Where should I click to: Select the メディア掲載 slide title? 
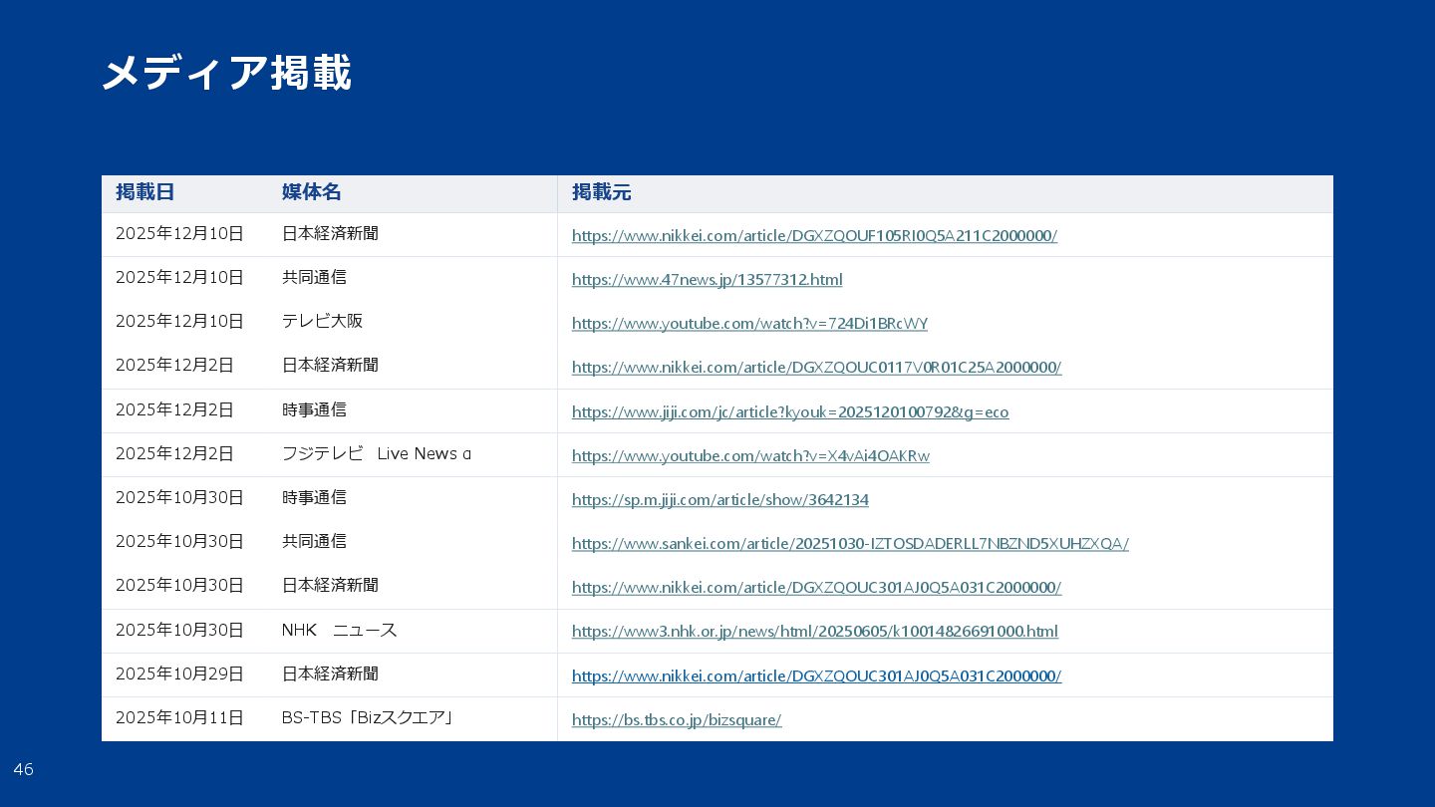pyautogui.click(x=226, y=73)
